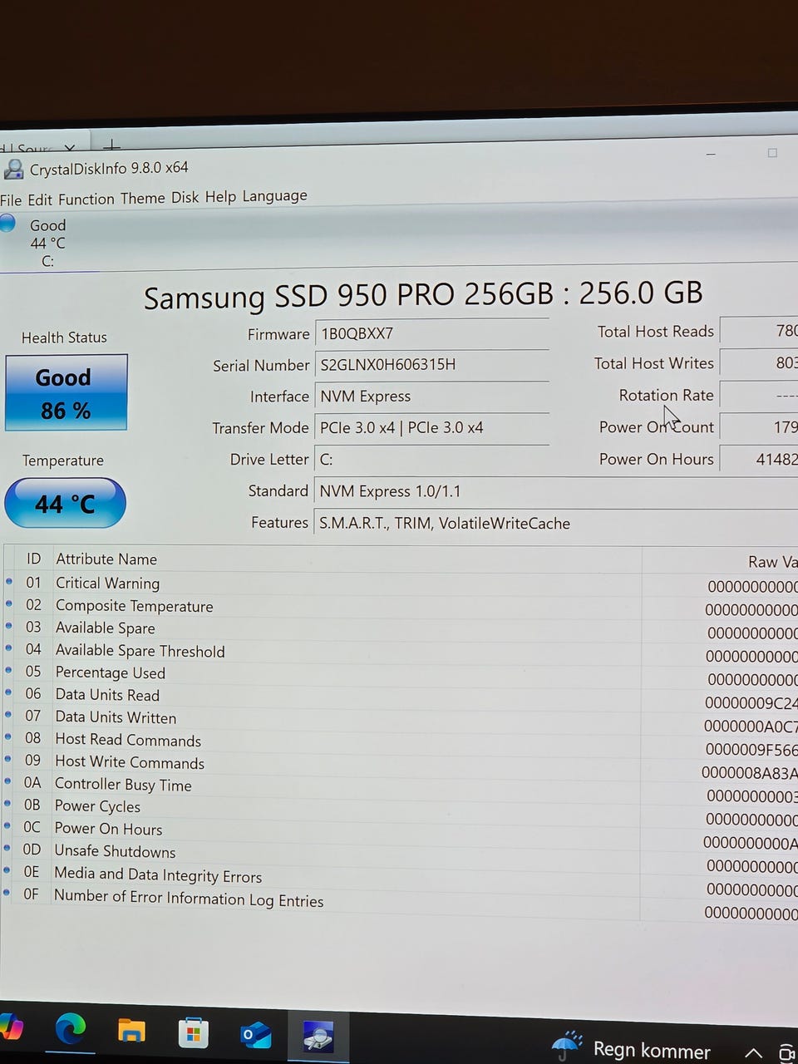
Task: Select the C: drive Good 44 °C entry
Action: (x=47, y=243)
